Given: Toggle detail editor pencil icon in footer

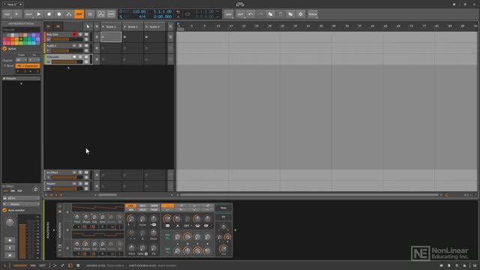Looking at the screenshot, I should 62,265.
